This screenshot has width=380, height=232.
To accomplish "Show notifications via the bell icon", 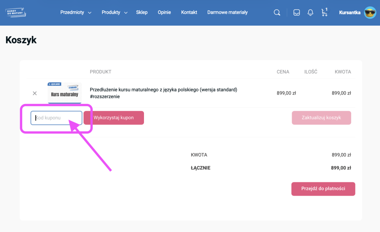I will 311,13.
